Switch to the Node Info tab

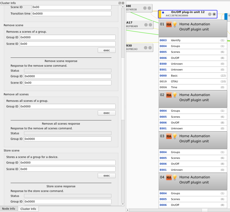9,209
